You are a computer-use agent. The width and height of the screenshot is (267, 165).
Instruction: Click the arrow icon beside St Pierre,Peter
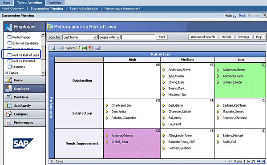[218, 82]
